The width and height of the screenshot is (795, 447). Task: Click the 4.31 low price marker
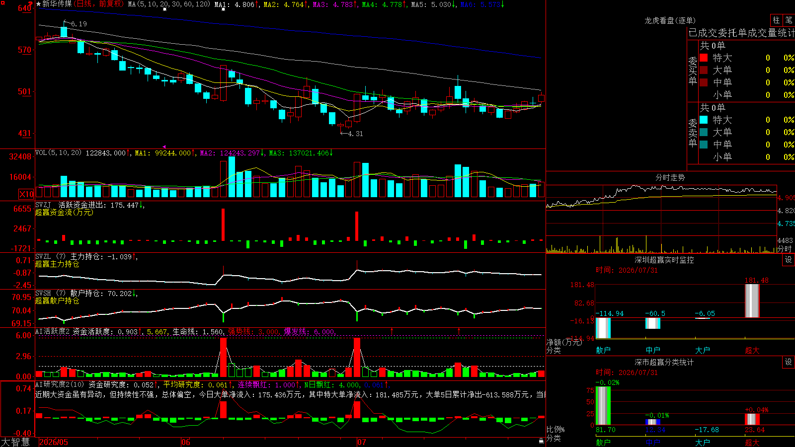[x=355, y=134]
